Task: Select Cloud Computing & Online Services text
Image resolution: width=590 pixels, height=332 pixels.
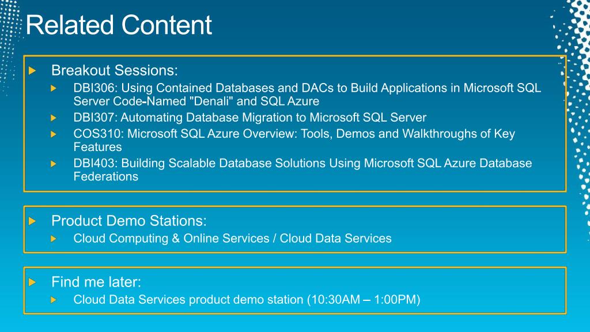Action: point(171,238)
